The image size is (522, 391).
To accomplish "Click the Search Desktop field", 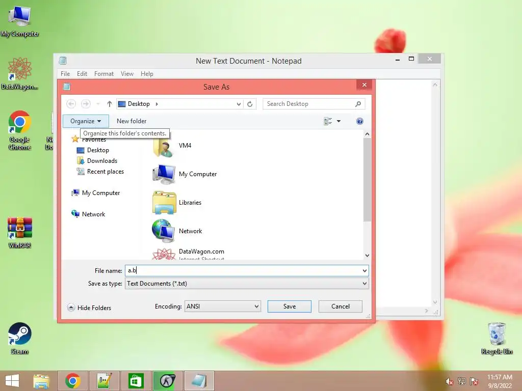I will click(x=314, y=104).
